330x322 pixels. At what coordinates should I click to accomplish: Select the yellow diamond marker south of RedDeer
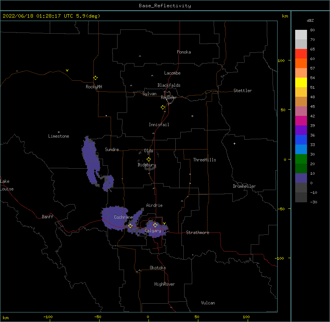(163, 107)
